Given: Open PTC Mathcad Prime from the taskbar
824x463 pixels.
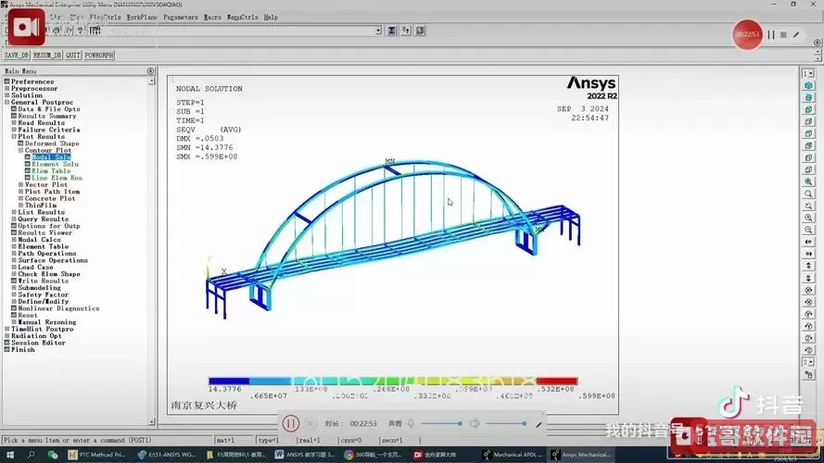Looking at the screenshot, I should coord(96,455).
